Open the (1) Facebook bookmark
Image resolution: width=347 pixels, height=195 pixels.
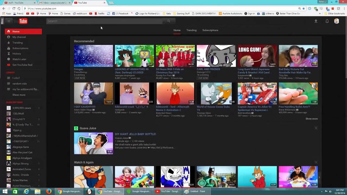(120, 14)
